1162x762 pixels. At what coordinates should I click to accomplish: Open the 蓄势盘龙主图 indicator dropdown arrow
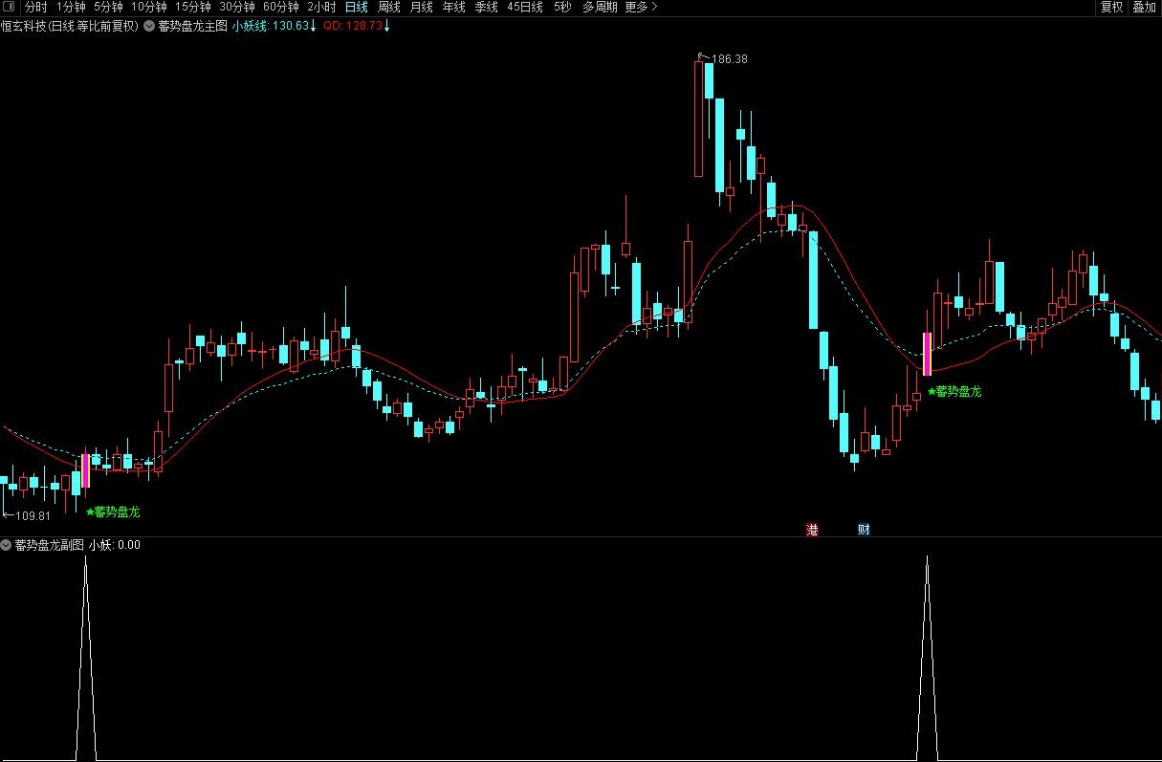(149, 26)
